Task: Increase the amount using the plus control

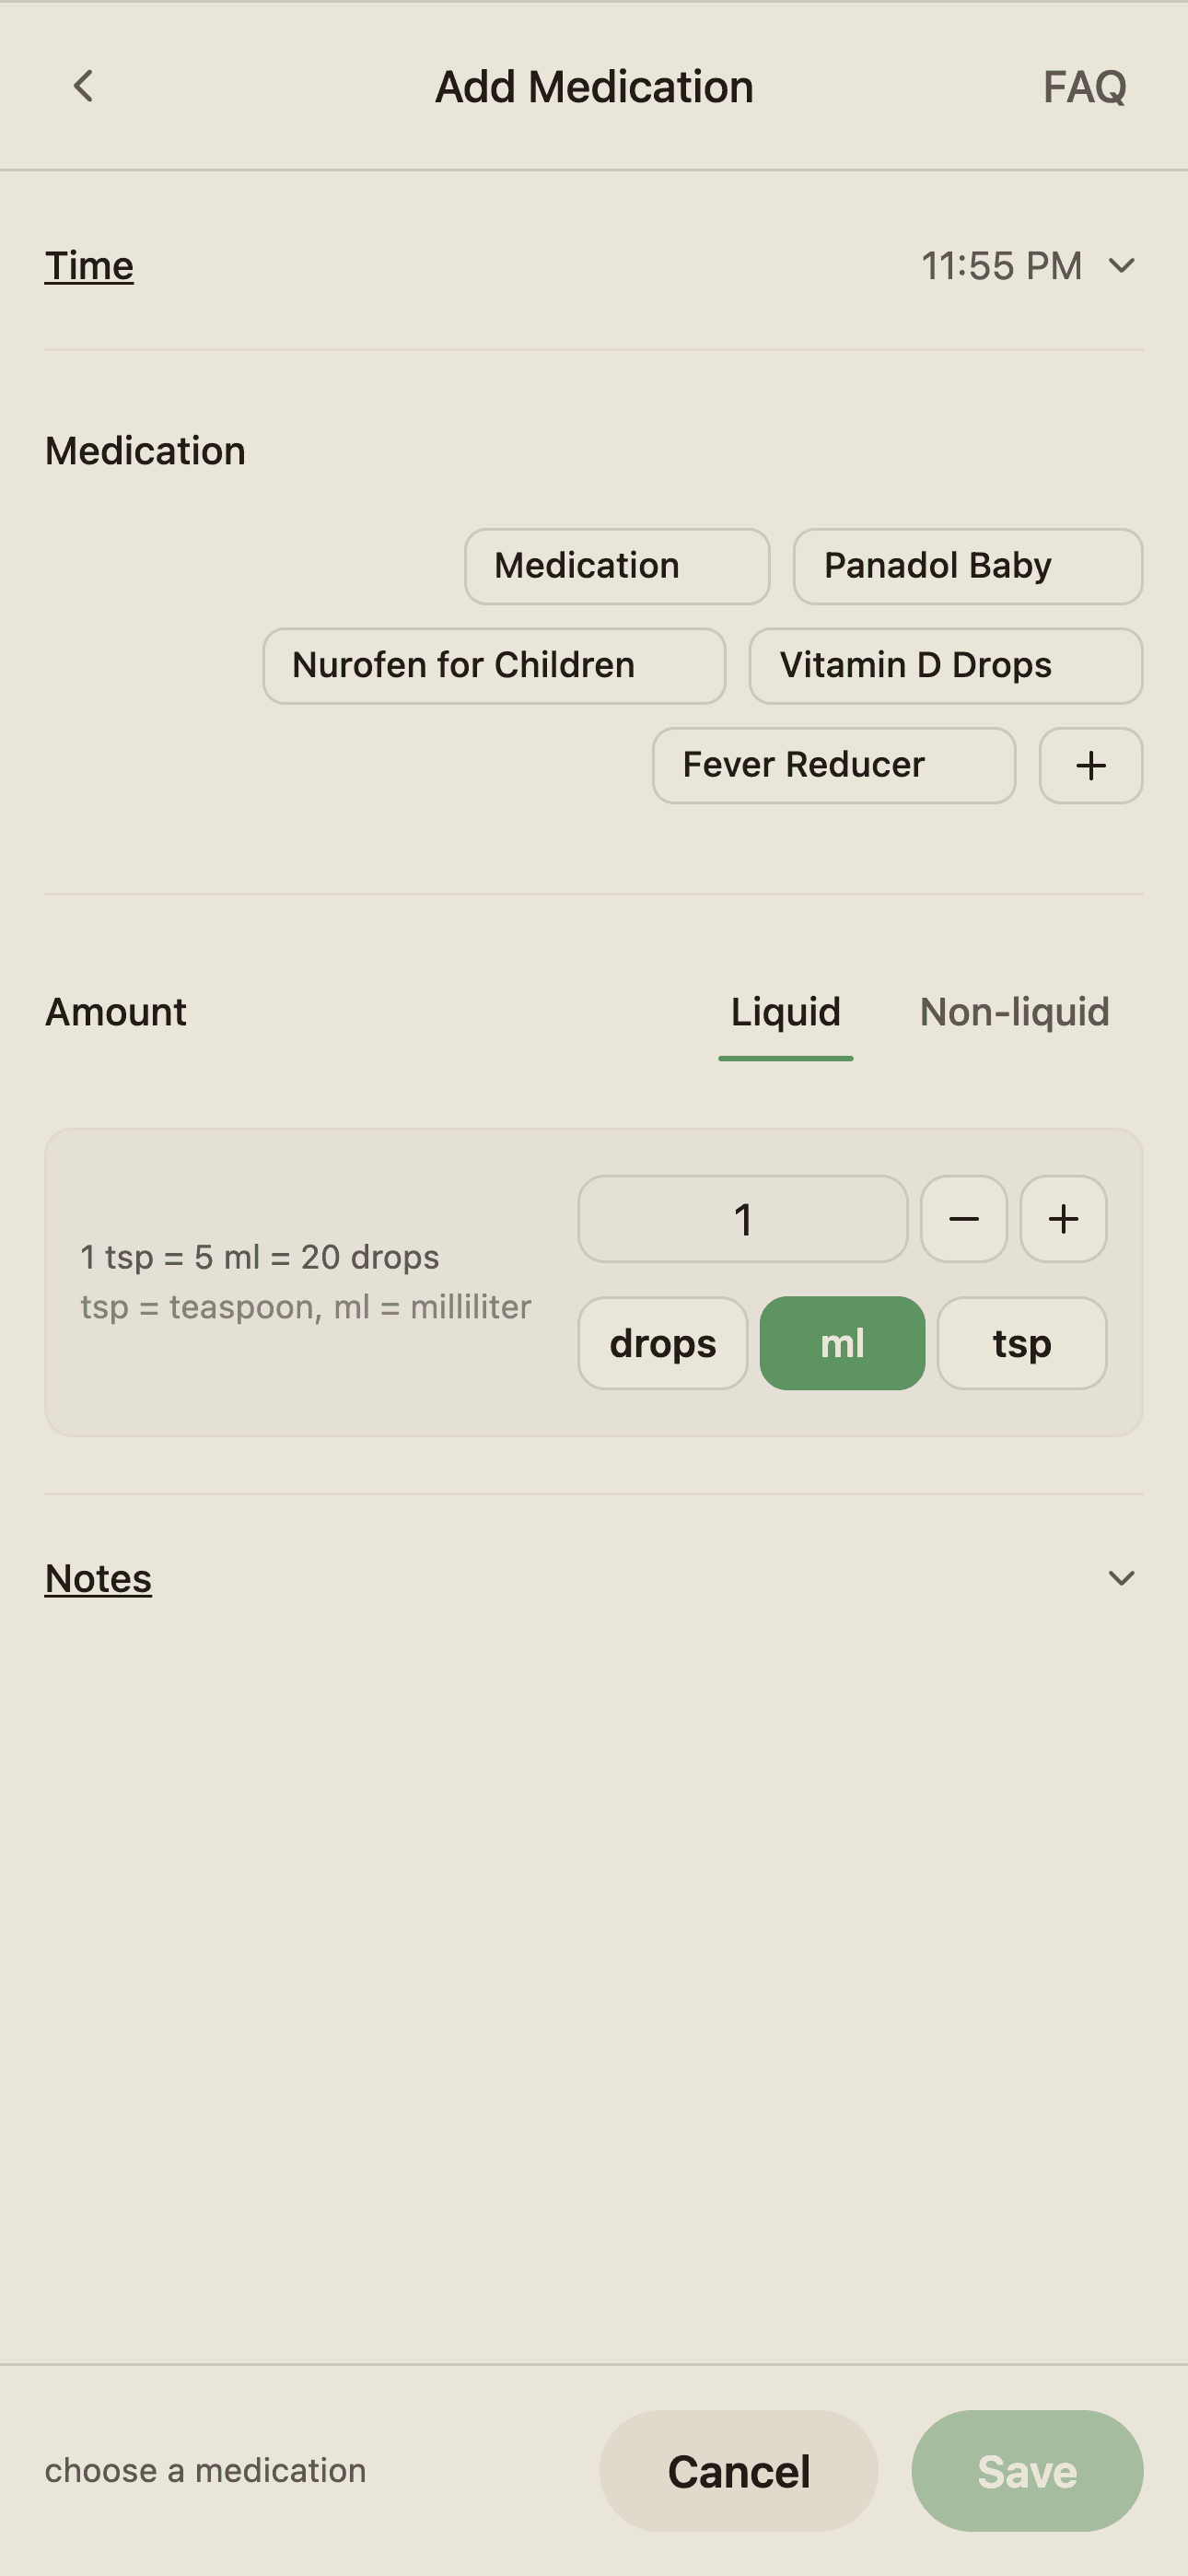Action: [x=1063, y=1219]
